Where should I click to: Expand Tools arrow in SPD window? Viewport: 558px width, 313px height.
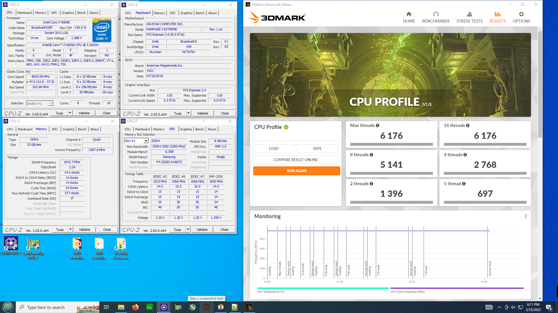click(x=188, y=230)
